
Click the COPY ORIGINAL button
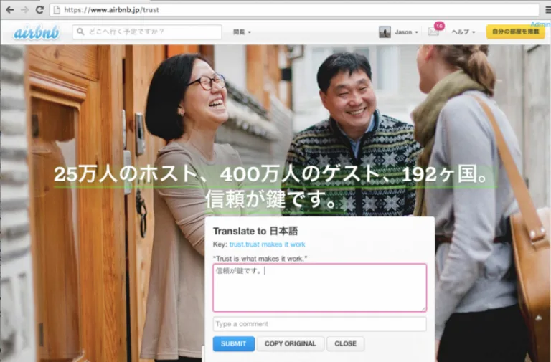point(291,344)
